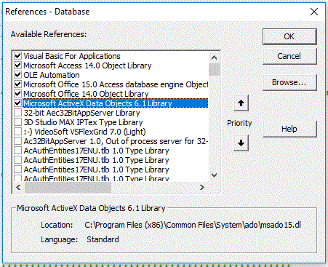Uncheck Microsoft Office 14.0 Object Library
328x267 pixels.
pyautogui.click(x=17, y=94)
